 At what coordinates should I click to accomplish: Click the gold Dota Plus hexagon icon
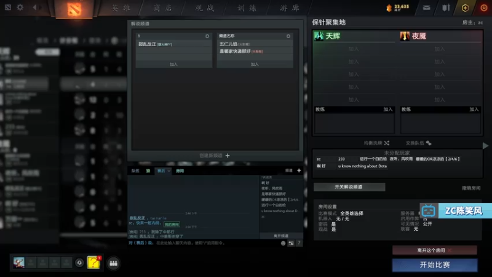click(x=465, y=8)
